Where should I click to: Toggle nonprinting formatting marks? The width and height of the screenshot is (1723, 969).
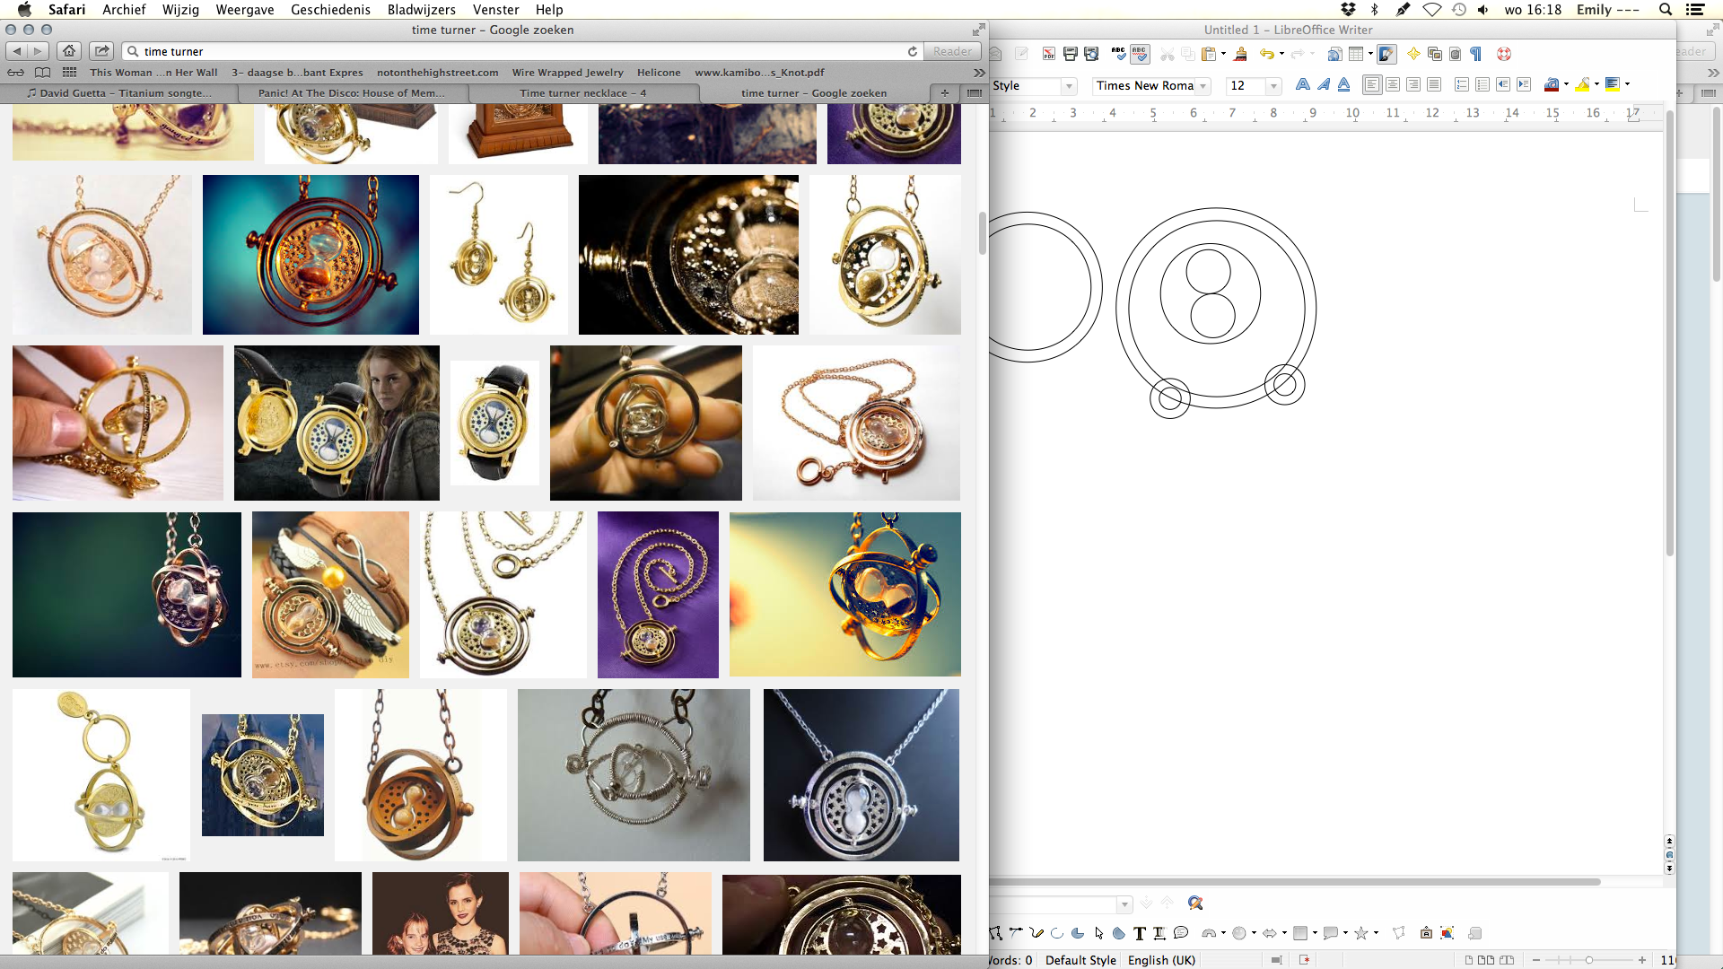coord(1474,54)
